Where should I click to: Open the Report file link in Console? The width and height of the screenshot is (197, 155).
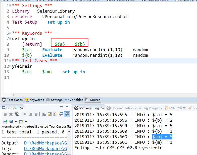point(45,153)
